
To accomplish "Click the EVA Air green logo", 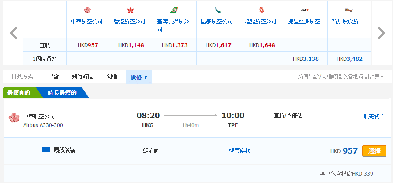I will [x=174, y=10].
